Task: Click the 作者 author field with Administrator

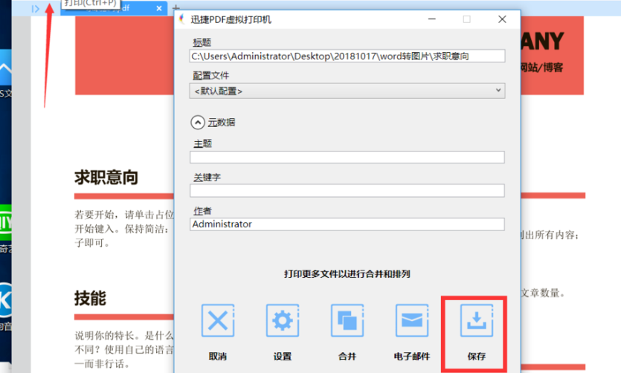Action: [x=347, y=224]
